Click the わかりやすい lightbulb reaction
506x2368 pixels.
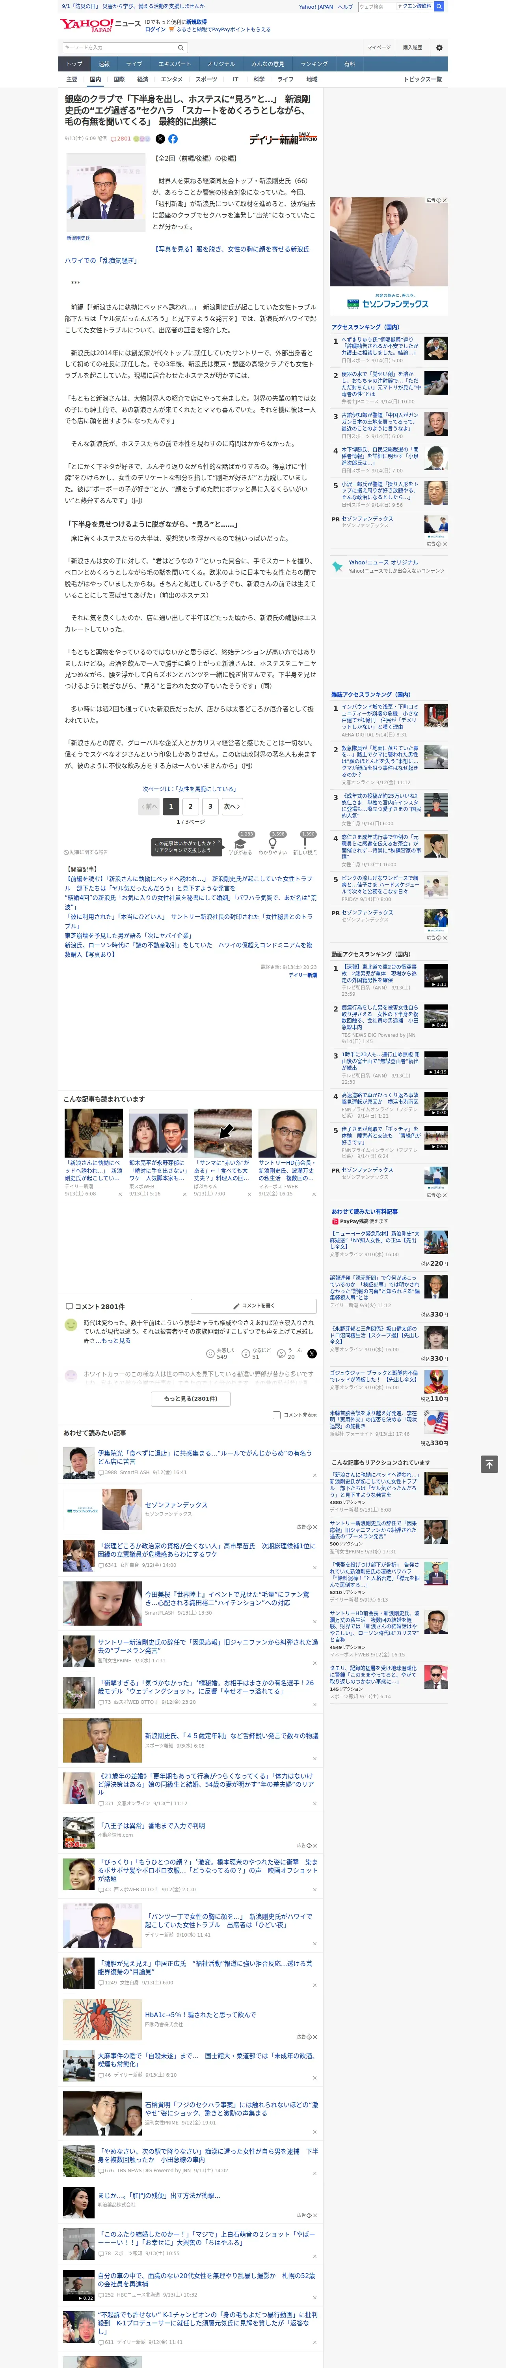click(x=273, y=844)
